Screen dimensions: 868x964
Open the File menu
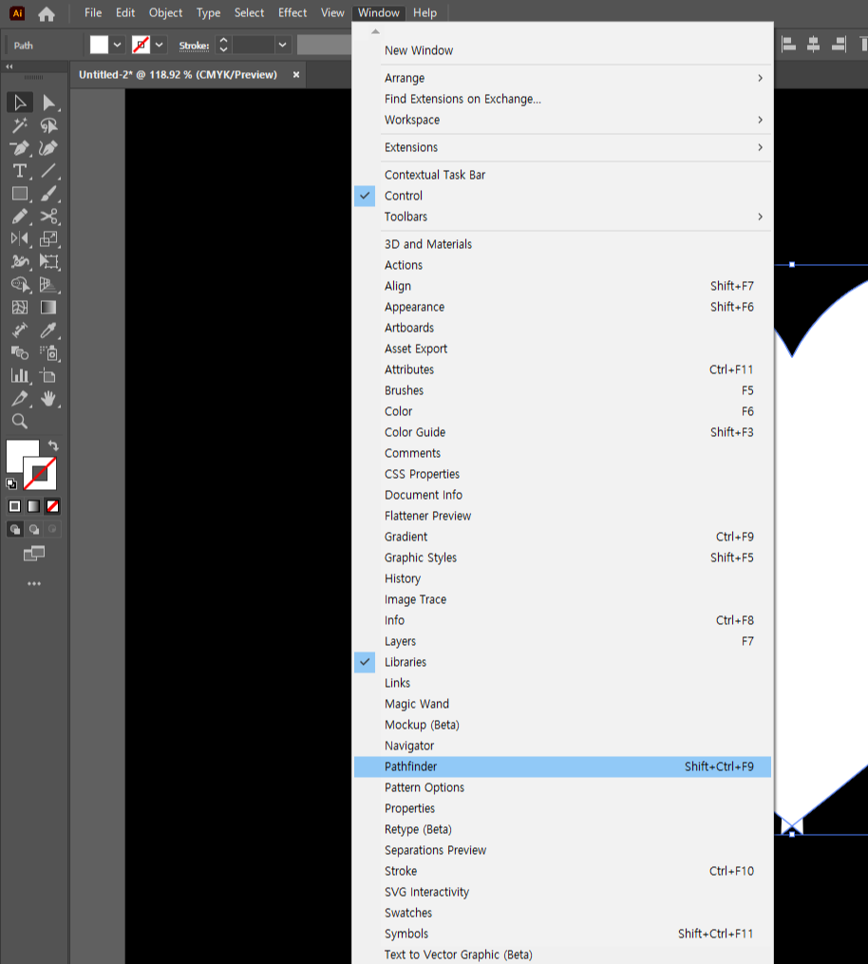coord(93,13)
